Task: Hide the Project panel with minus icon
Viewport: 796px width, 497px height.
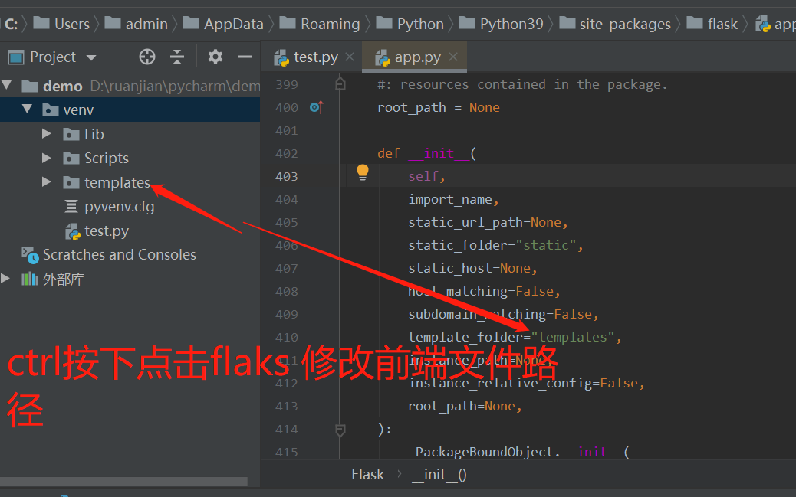Action: point(245,57)
